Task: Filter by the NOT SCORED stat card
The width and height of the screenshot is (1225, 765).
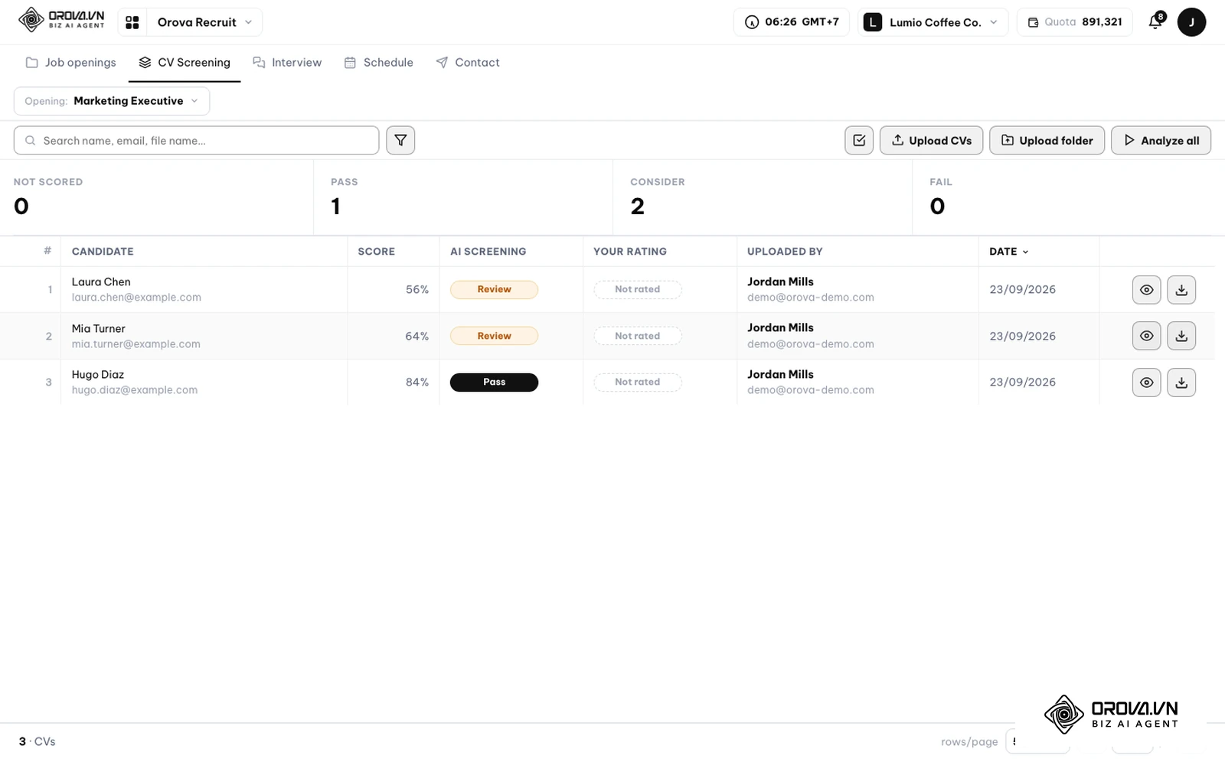Action: [156, 197]
